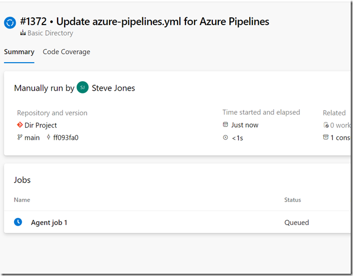Screen dimensions: 353x276
Task: Click the Related section label
Action: tap(334, 113)
